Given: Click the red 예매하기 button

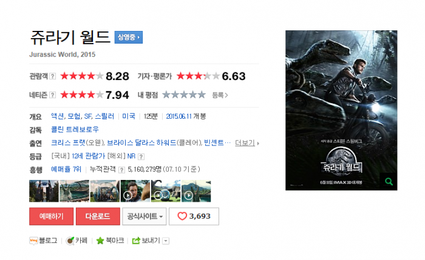Looking at the screenshot, I should coord(51,216).
